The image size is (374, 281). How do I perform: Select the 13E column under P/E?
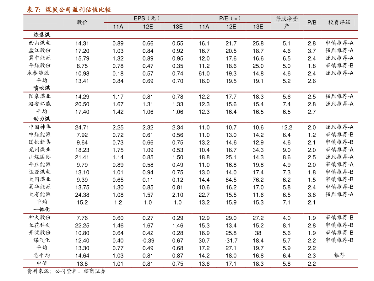pyautogui.click(x=258, y=27)
